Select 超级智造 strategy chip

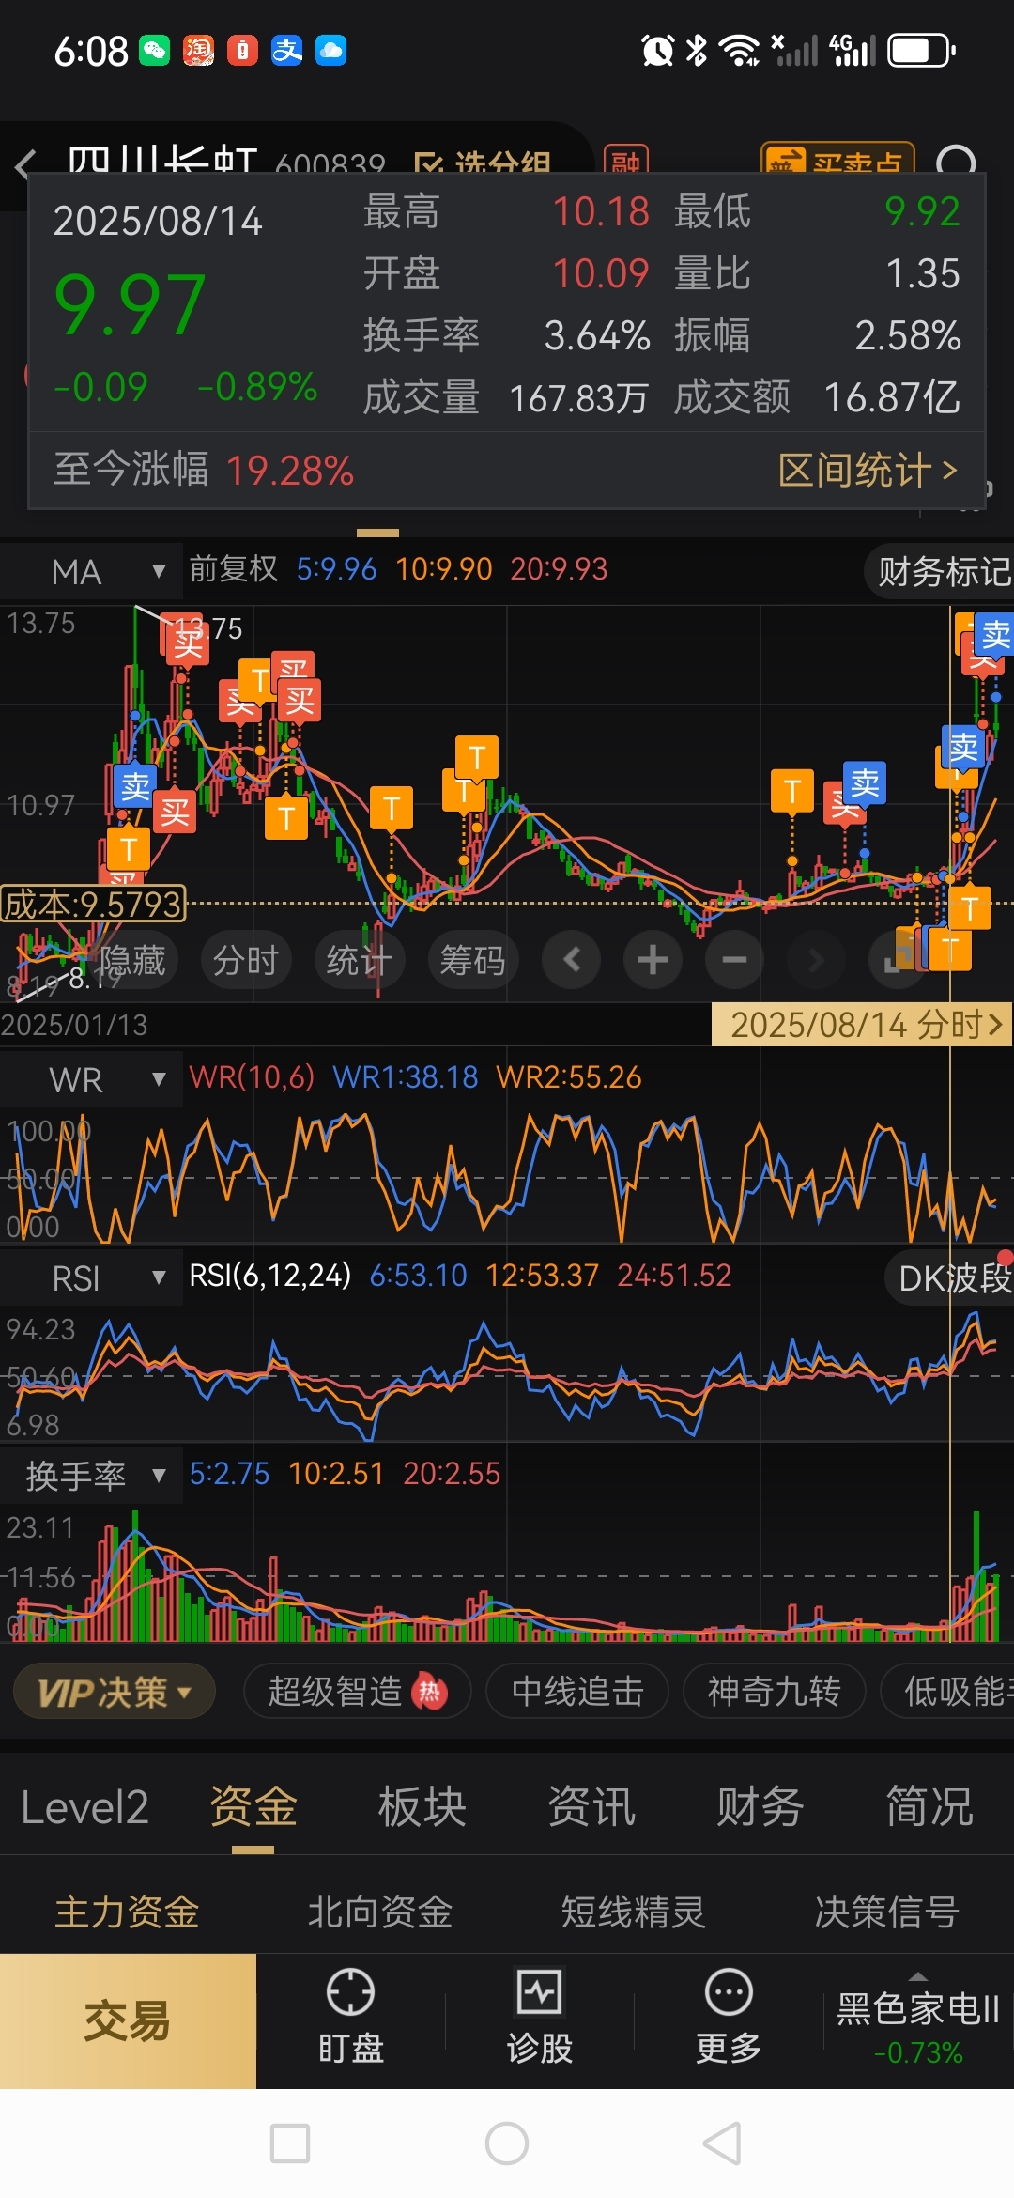[x=357, y=1693]
